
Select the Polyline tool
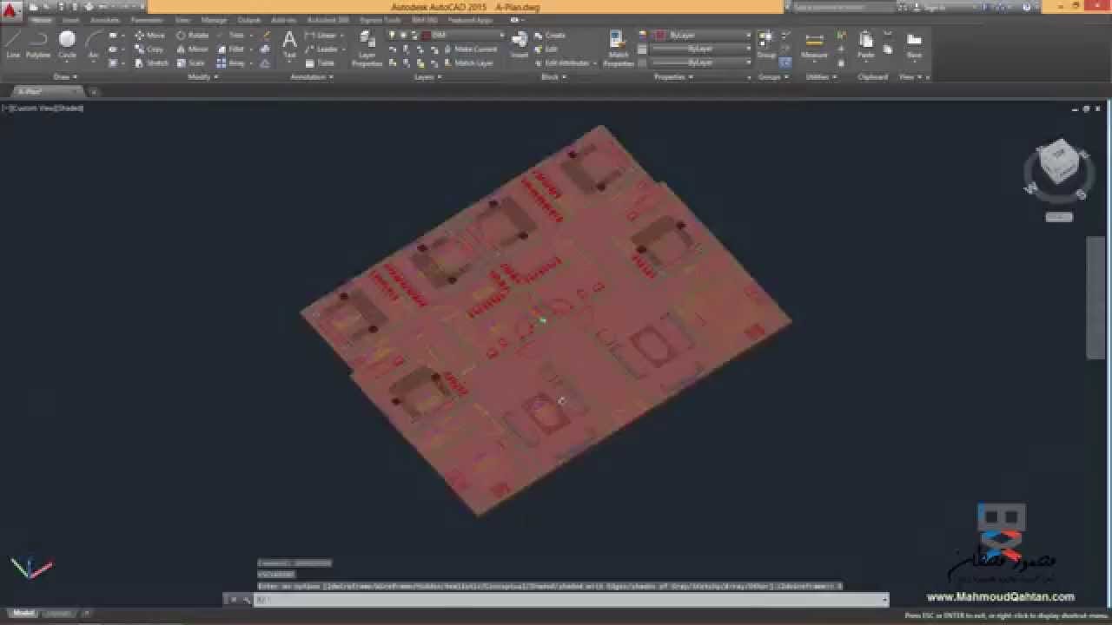(38, 45)
